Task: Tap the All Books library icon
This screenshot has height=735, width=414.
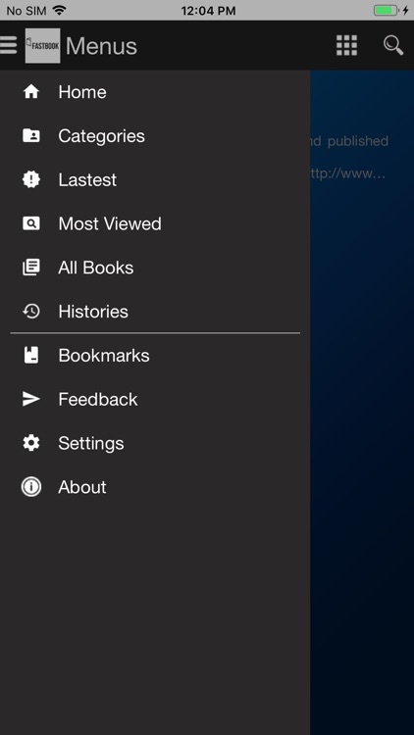Action: pyautogui.click(x=31, y=268)
